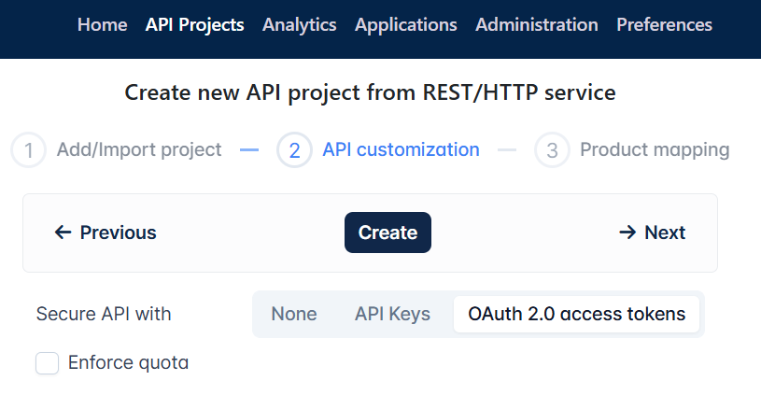Select OAuth 2.0 access tokens option
This screenshot has width=761, height=409.
click(576, 314)
